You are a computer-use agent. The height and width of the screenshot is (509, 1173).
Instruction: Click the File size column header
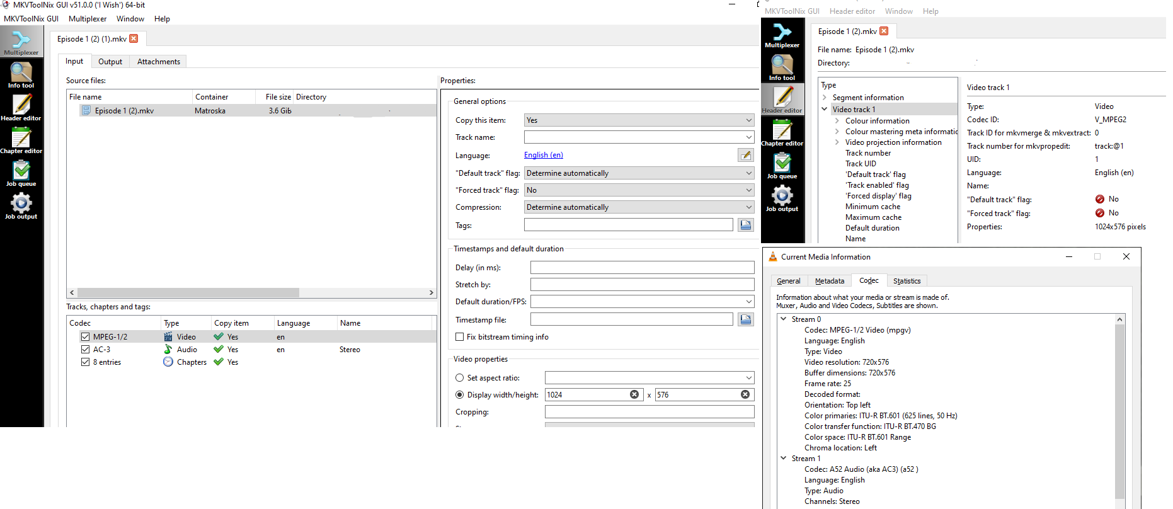(275, 97)
